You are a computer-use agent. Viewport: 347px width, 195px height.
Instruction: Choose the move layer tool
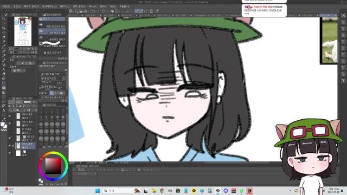[x=4, y=32]
